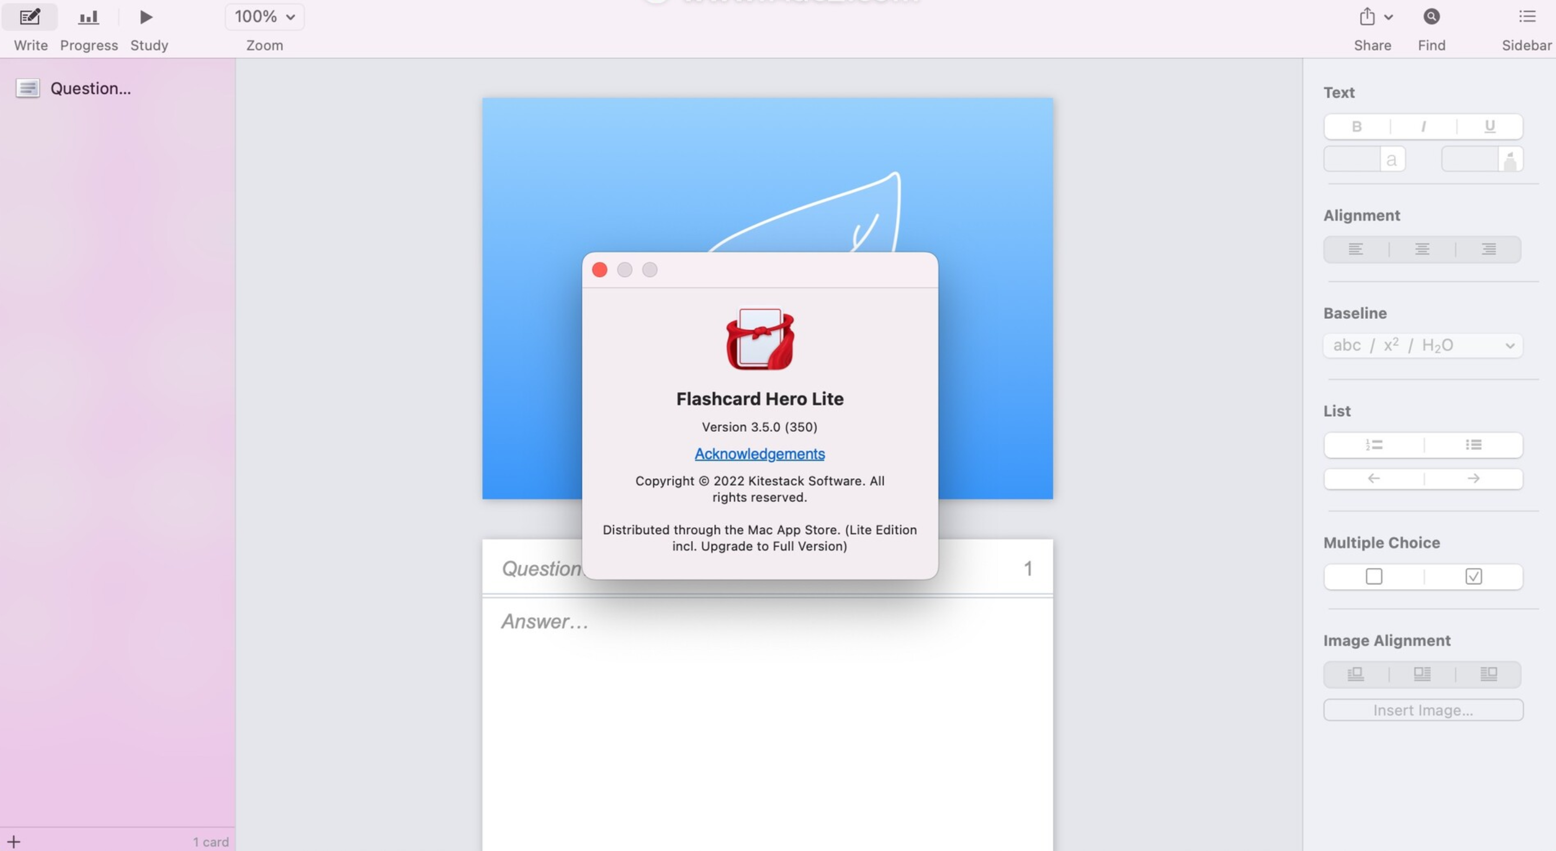Open the Baseline dropdown
Viewport: 1556px width, 851px height.
1423,346
